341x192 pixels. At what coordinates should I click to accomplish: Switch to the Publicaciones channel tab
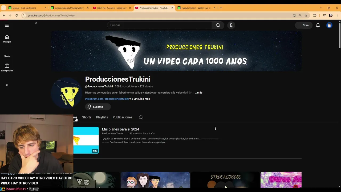point(122,117)
